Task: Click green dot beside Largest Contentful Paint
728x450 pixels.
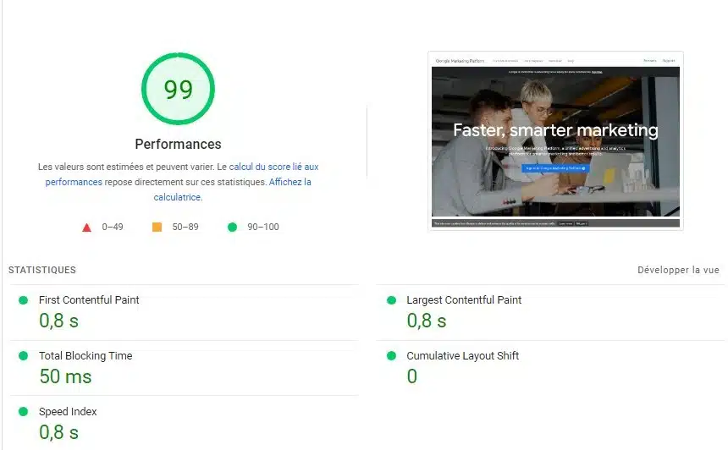Action: coord(390,300)
